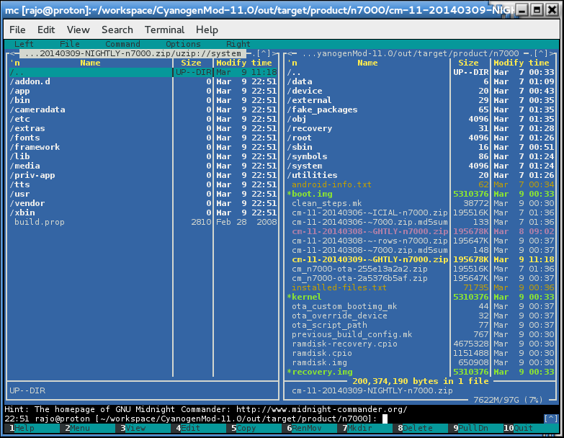Open right panel history list caret
This screenshot has height=438, width=564.
point(541,53)
